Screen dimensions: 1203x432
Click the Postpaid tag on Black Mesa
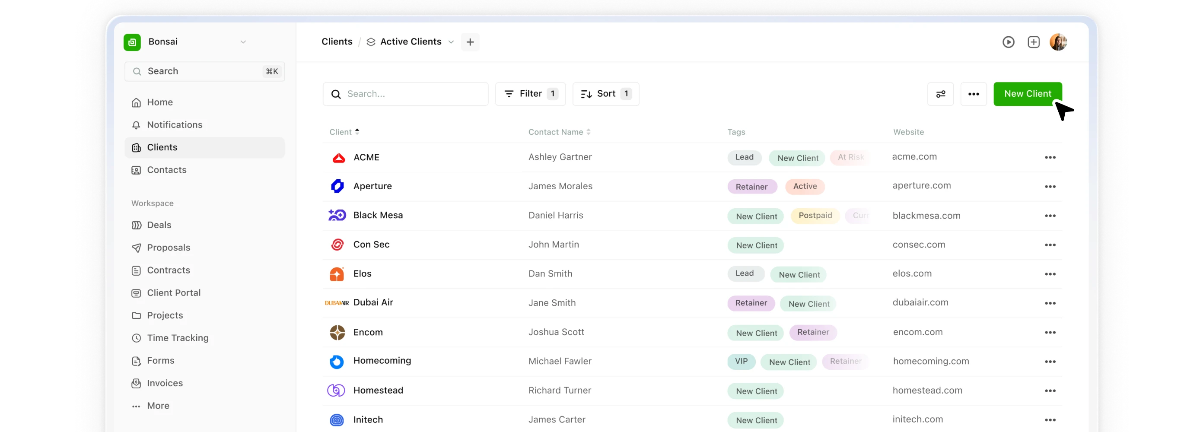coord(815,215)
